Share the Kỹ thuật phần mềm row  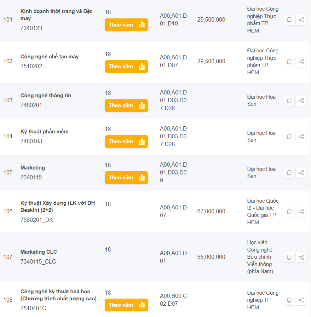[301, 137]
